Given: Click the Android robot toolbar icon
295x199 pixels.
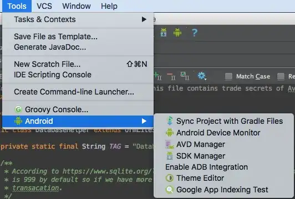Looking at the screenshot, I should pyautogui.click(x=177, y=33).
